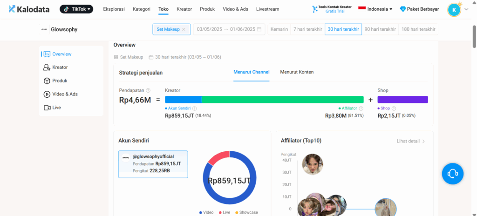Open Video & Ads sidebar section
The width and height of the screenshot is (477, 216).
coord(71,94)
